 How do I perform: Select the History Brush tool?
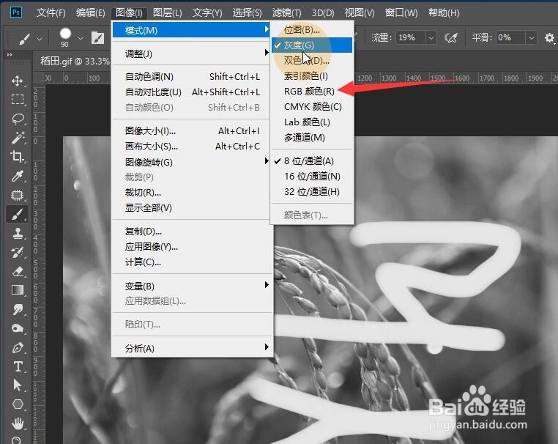17,253
